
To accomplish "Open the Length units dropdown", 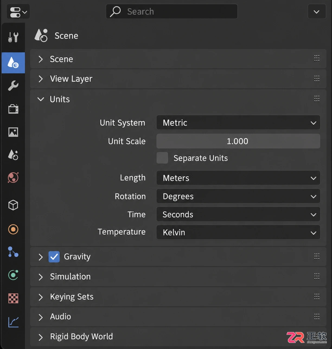I will (x=238, y=178).
